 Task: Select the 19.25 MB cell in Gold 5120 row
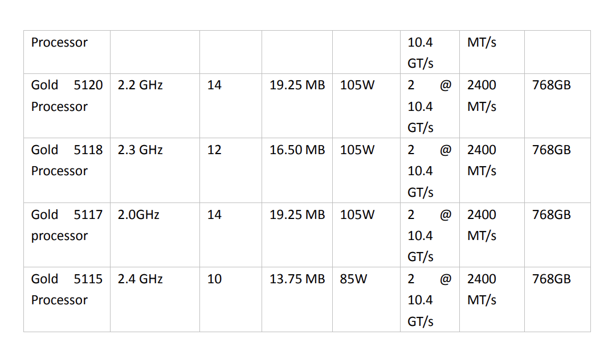click(297, 85)
